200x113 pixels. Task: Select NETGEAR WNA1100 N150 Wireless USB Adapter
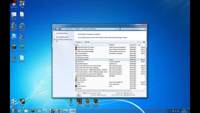(110, 76)
